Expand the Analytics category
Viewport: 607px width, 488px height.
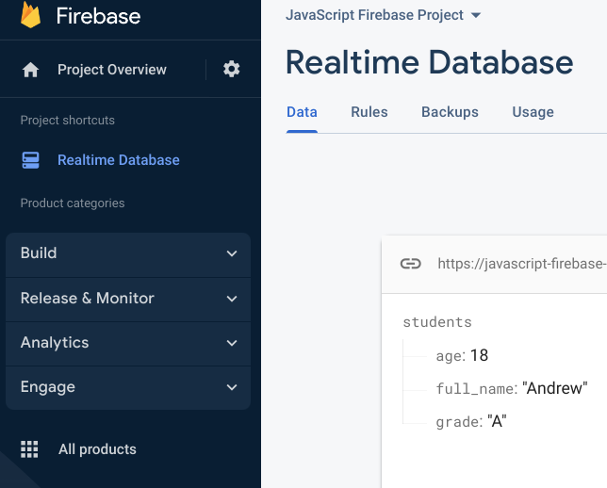128,343
